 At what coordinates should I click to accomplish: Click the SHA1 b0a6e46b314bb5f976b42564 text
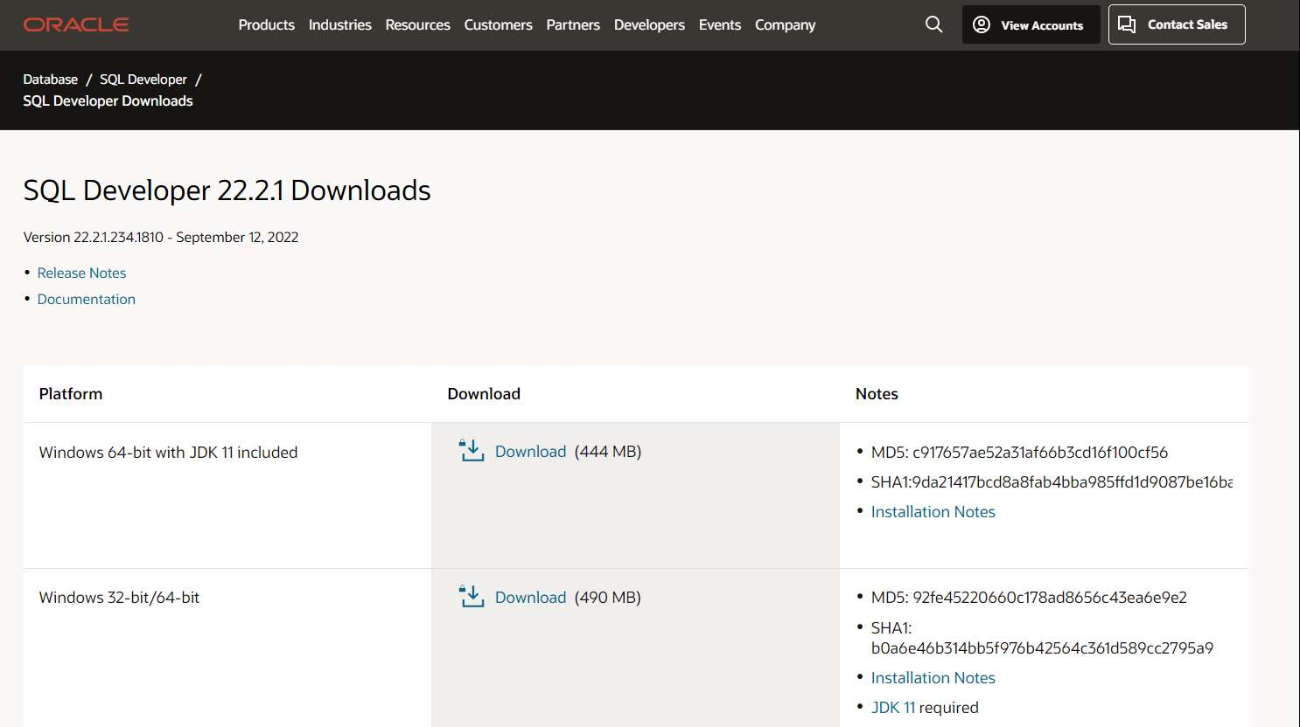[x=1042, y=638]
